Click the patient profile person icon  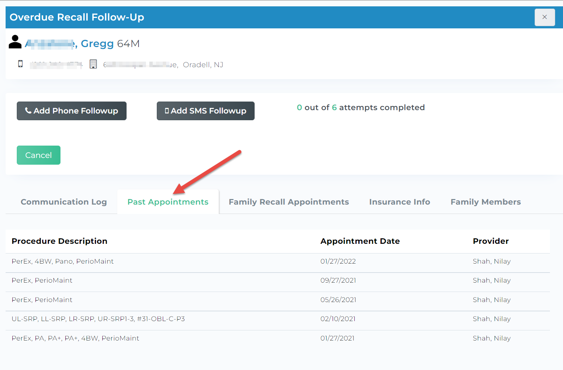15,42
